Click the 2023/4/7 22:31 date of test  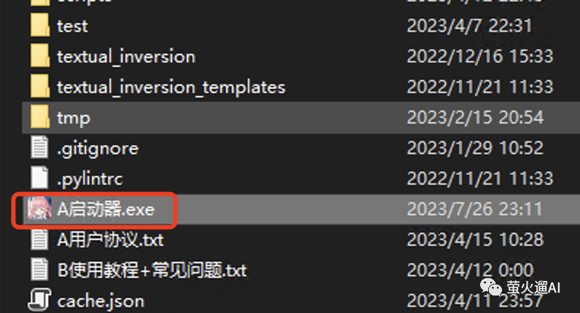pyautogui.click(x=469, y=26)
